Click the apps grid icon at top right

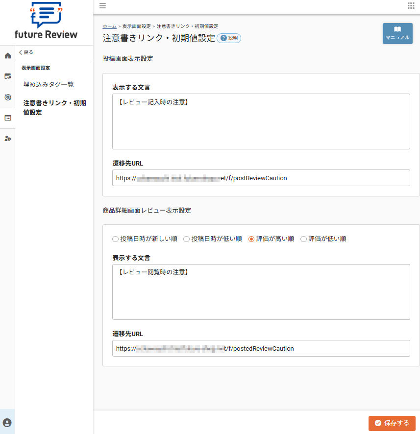(410, 6)
